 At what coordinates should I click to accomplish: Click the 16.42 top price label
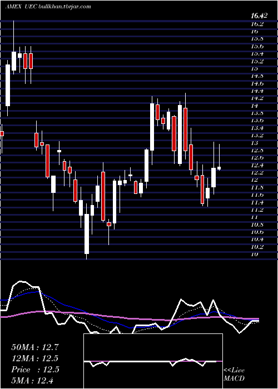point(259,16)
